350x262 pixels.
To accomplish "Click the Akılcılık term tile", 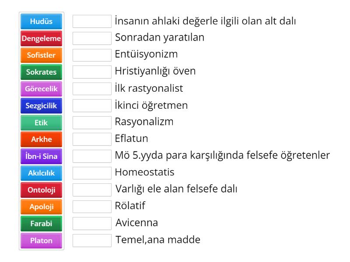I will pyautogui.click(x=41, y=173).
